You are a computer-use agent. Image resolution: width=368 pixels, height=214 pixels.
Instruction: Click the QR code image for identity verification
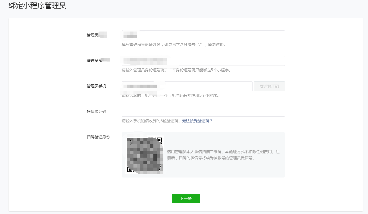[145, 155]
